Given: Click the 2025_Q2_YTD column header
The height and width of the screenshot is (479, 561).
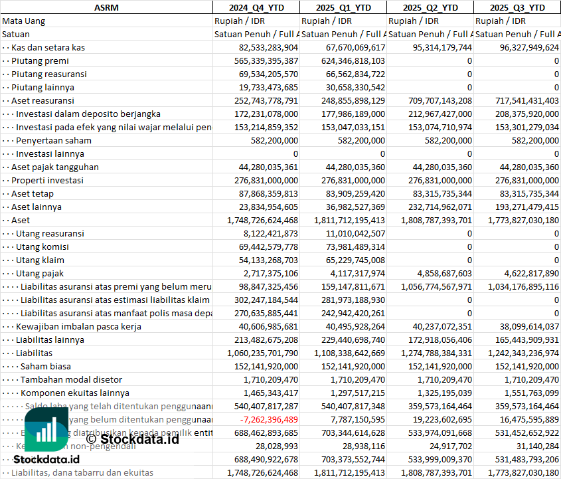Looking at the screenshot, I should [x=430, y=7].
